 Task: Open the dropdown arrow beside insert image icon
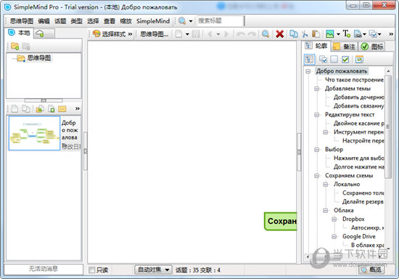point(338,34)
